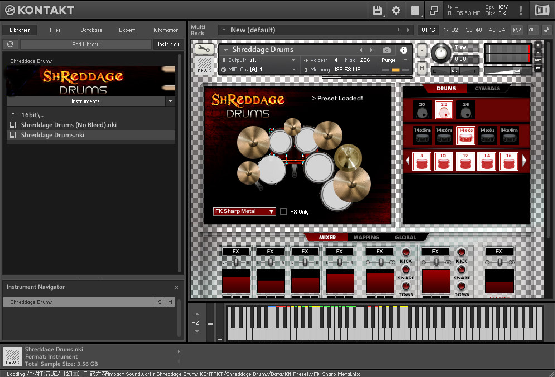The width and height of the screenshot is (555, 377).
Task: Open the MIDI Ch dropdown
Action: click(x=260, y=70)
